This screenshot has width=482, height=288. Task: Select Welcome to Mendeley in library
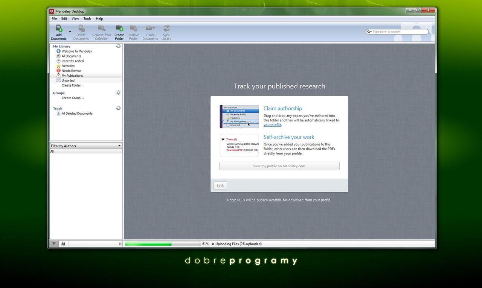pyautogui.click(x=77, y=51)
